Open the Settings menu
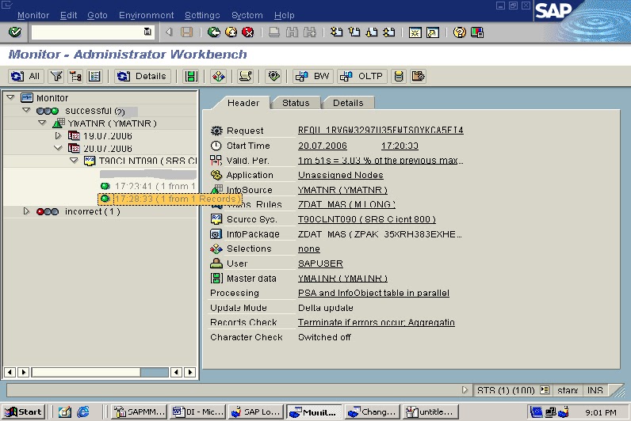This screenshot has height=421, width=631. (x=202, y=15)
